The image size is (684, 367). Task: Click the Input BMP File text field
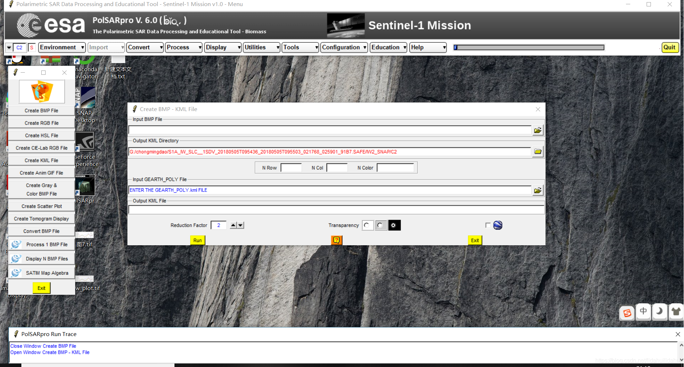(330, 130)
